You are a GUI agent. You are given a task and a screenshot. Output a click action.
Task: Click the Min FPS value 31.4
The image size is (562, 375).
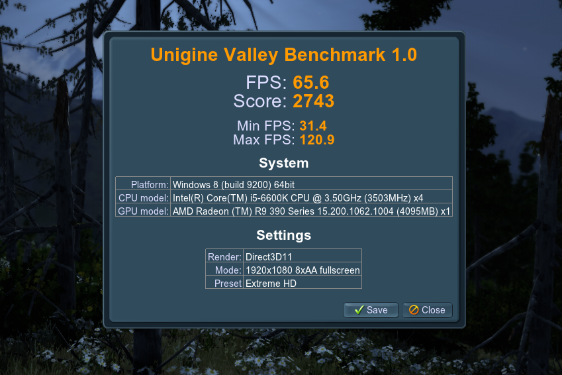pos(313,126)
